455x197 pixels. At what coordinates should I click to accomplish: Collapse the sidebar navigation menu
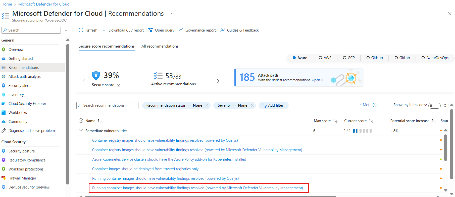[66, 30]
